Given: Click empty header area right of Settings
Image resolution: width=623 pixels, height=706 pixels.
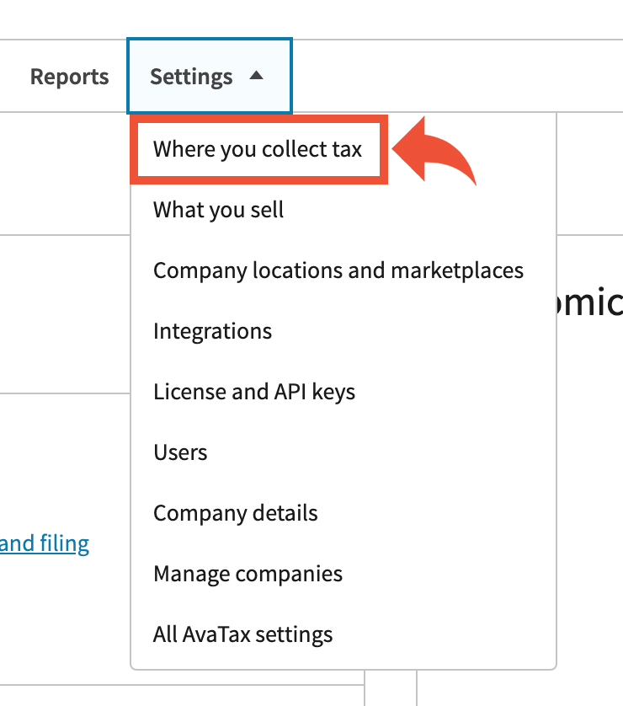Looking at the screenshot, I should pyautogui.click(x=455, y=77).
